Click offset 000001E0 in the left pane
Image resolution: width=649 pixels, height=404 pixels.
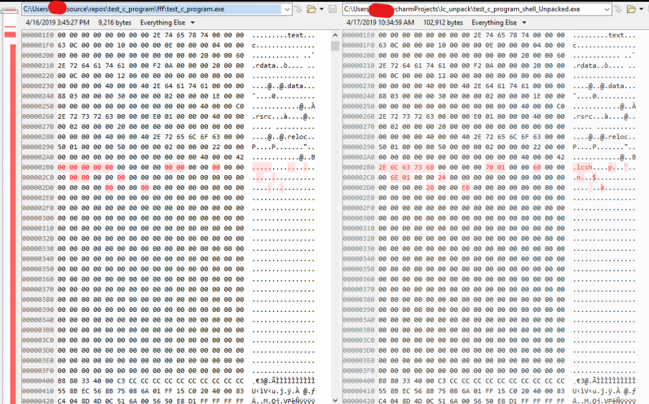(38, 35)
